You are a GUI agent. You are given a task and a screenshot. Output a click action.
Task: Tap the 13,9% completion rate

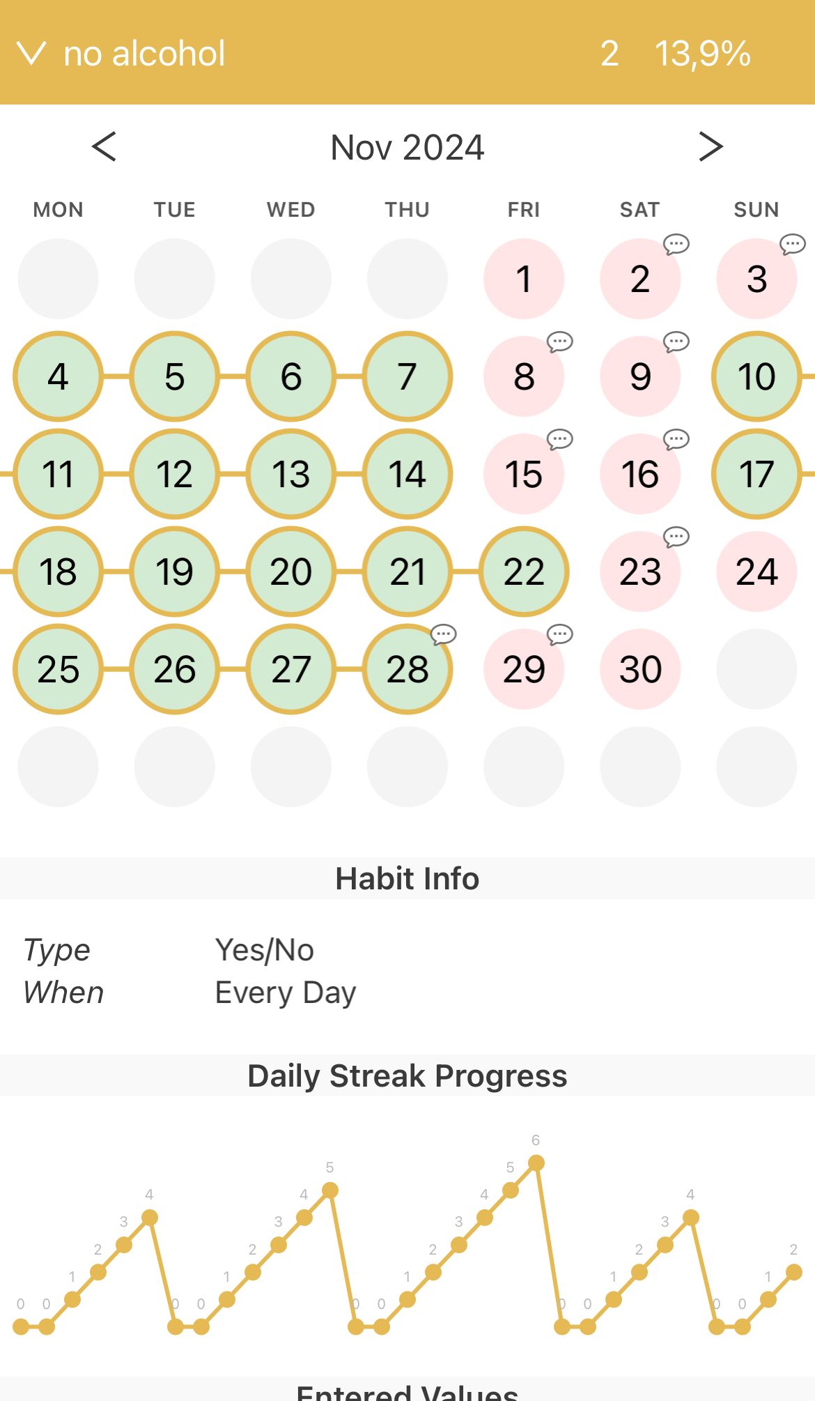point(702,54)
